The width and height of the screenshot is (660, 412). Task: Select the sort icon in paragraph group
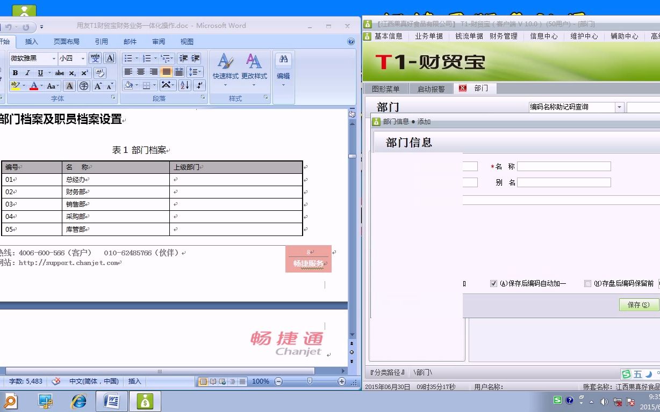tap(184, 85)
